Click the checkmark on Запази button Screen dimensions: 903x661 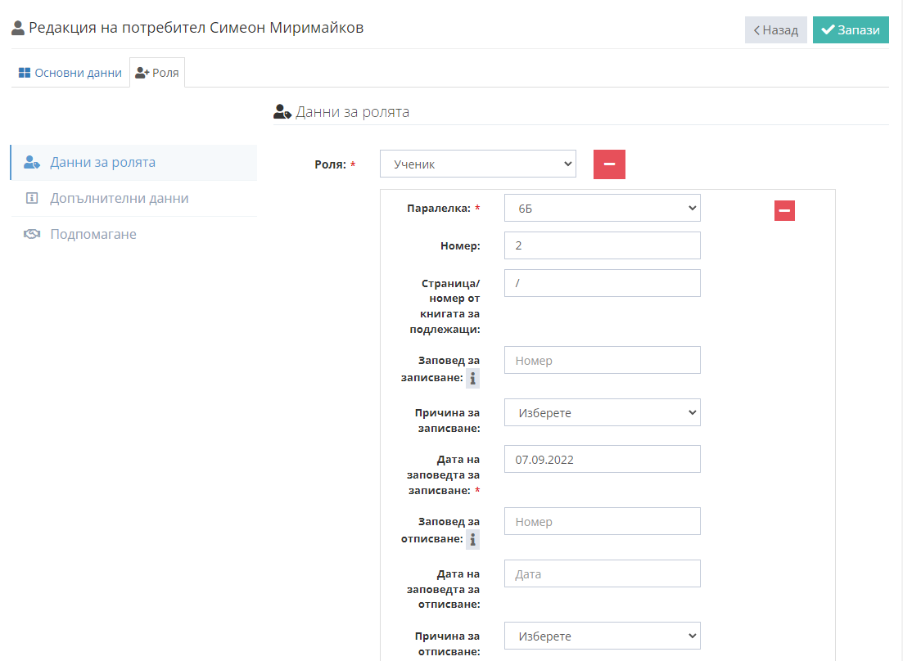pos(829,30)
